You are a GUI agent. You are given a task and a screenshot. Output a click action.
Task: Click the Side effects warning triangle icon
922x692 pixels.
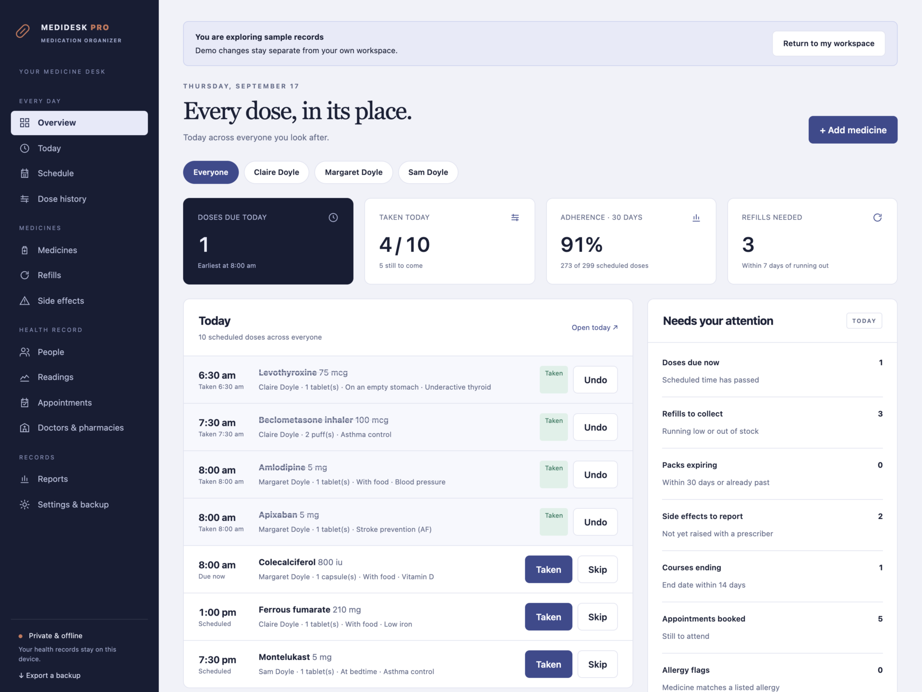[x=24, y=300]
